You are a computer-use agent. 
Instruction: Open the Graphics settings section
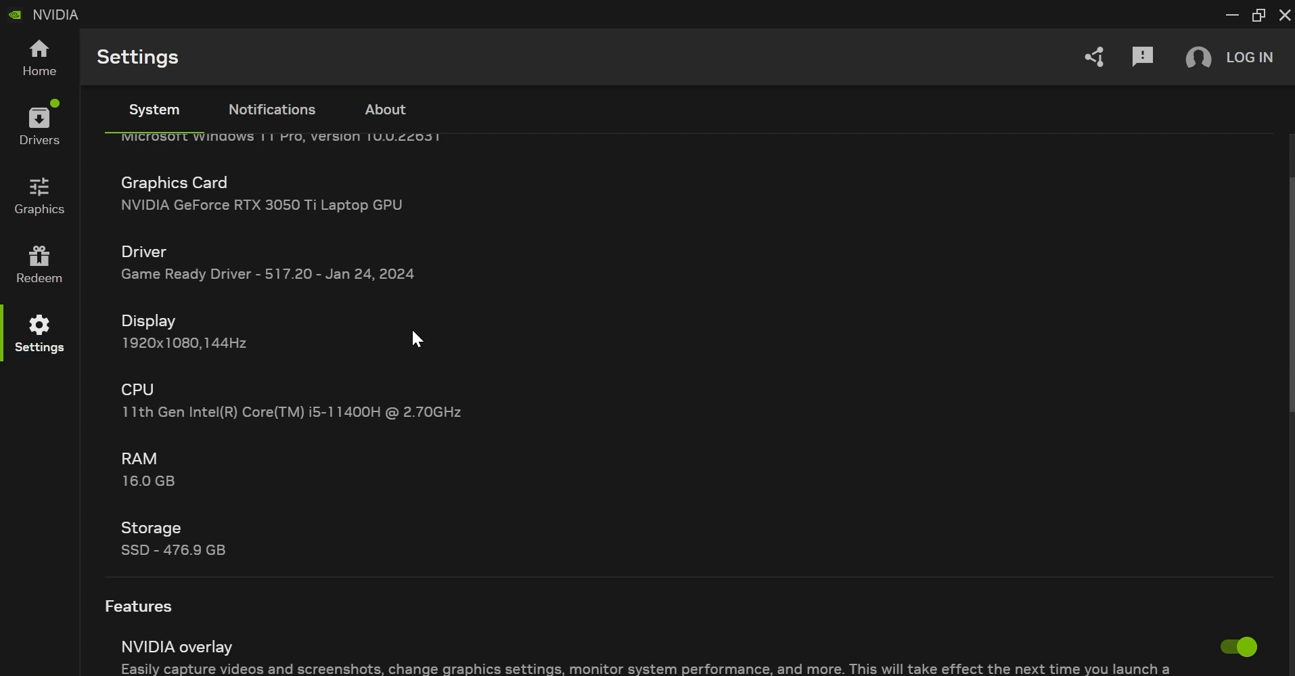coord(39,196)
